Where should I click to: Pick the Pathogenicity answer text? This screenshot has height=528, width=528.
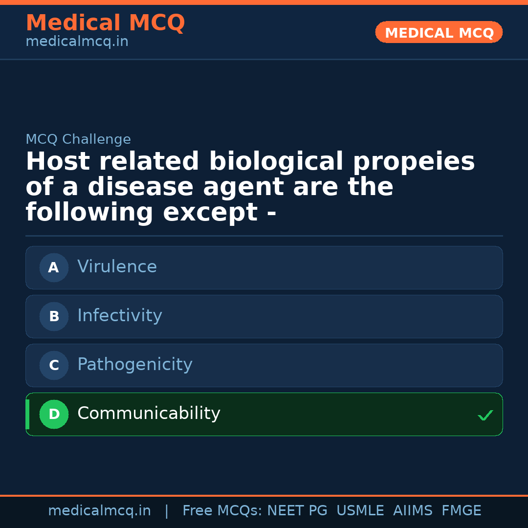(134, 365)
